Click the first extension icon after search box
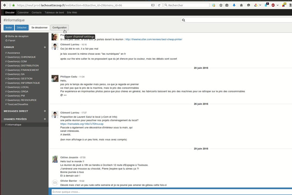Image resolution: width=292 pixels, height=195 pixels. click(214, 5)
